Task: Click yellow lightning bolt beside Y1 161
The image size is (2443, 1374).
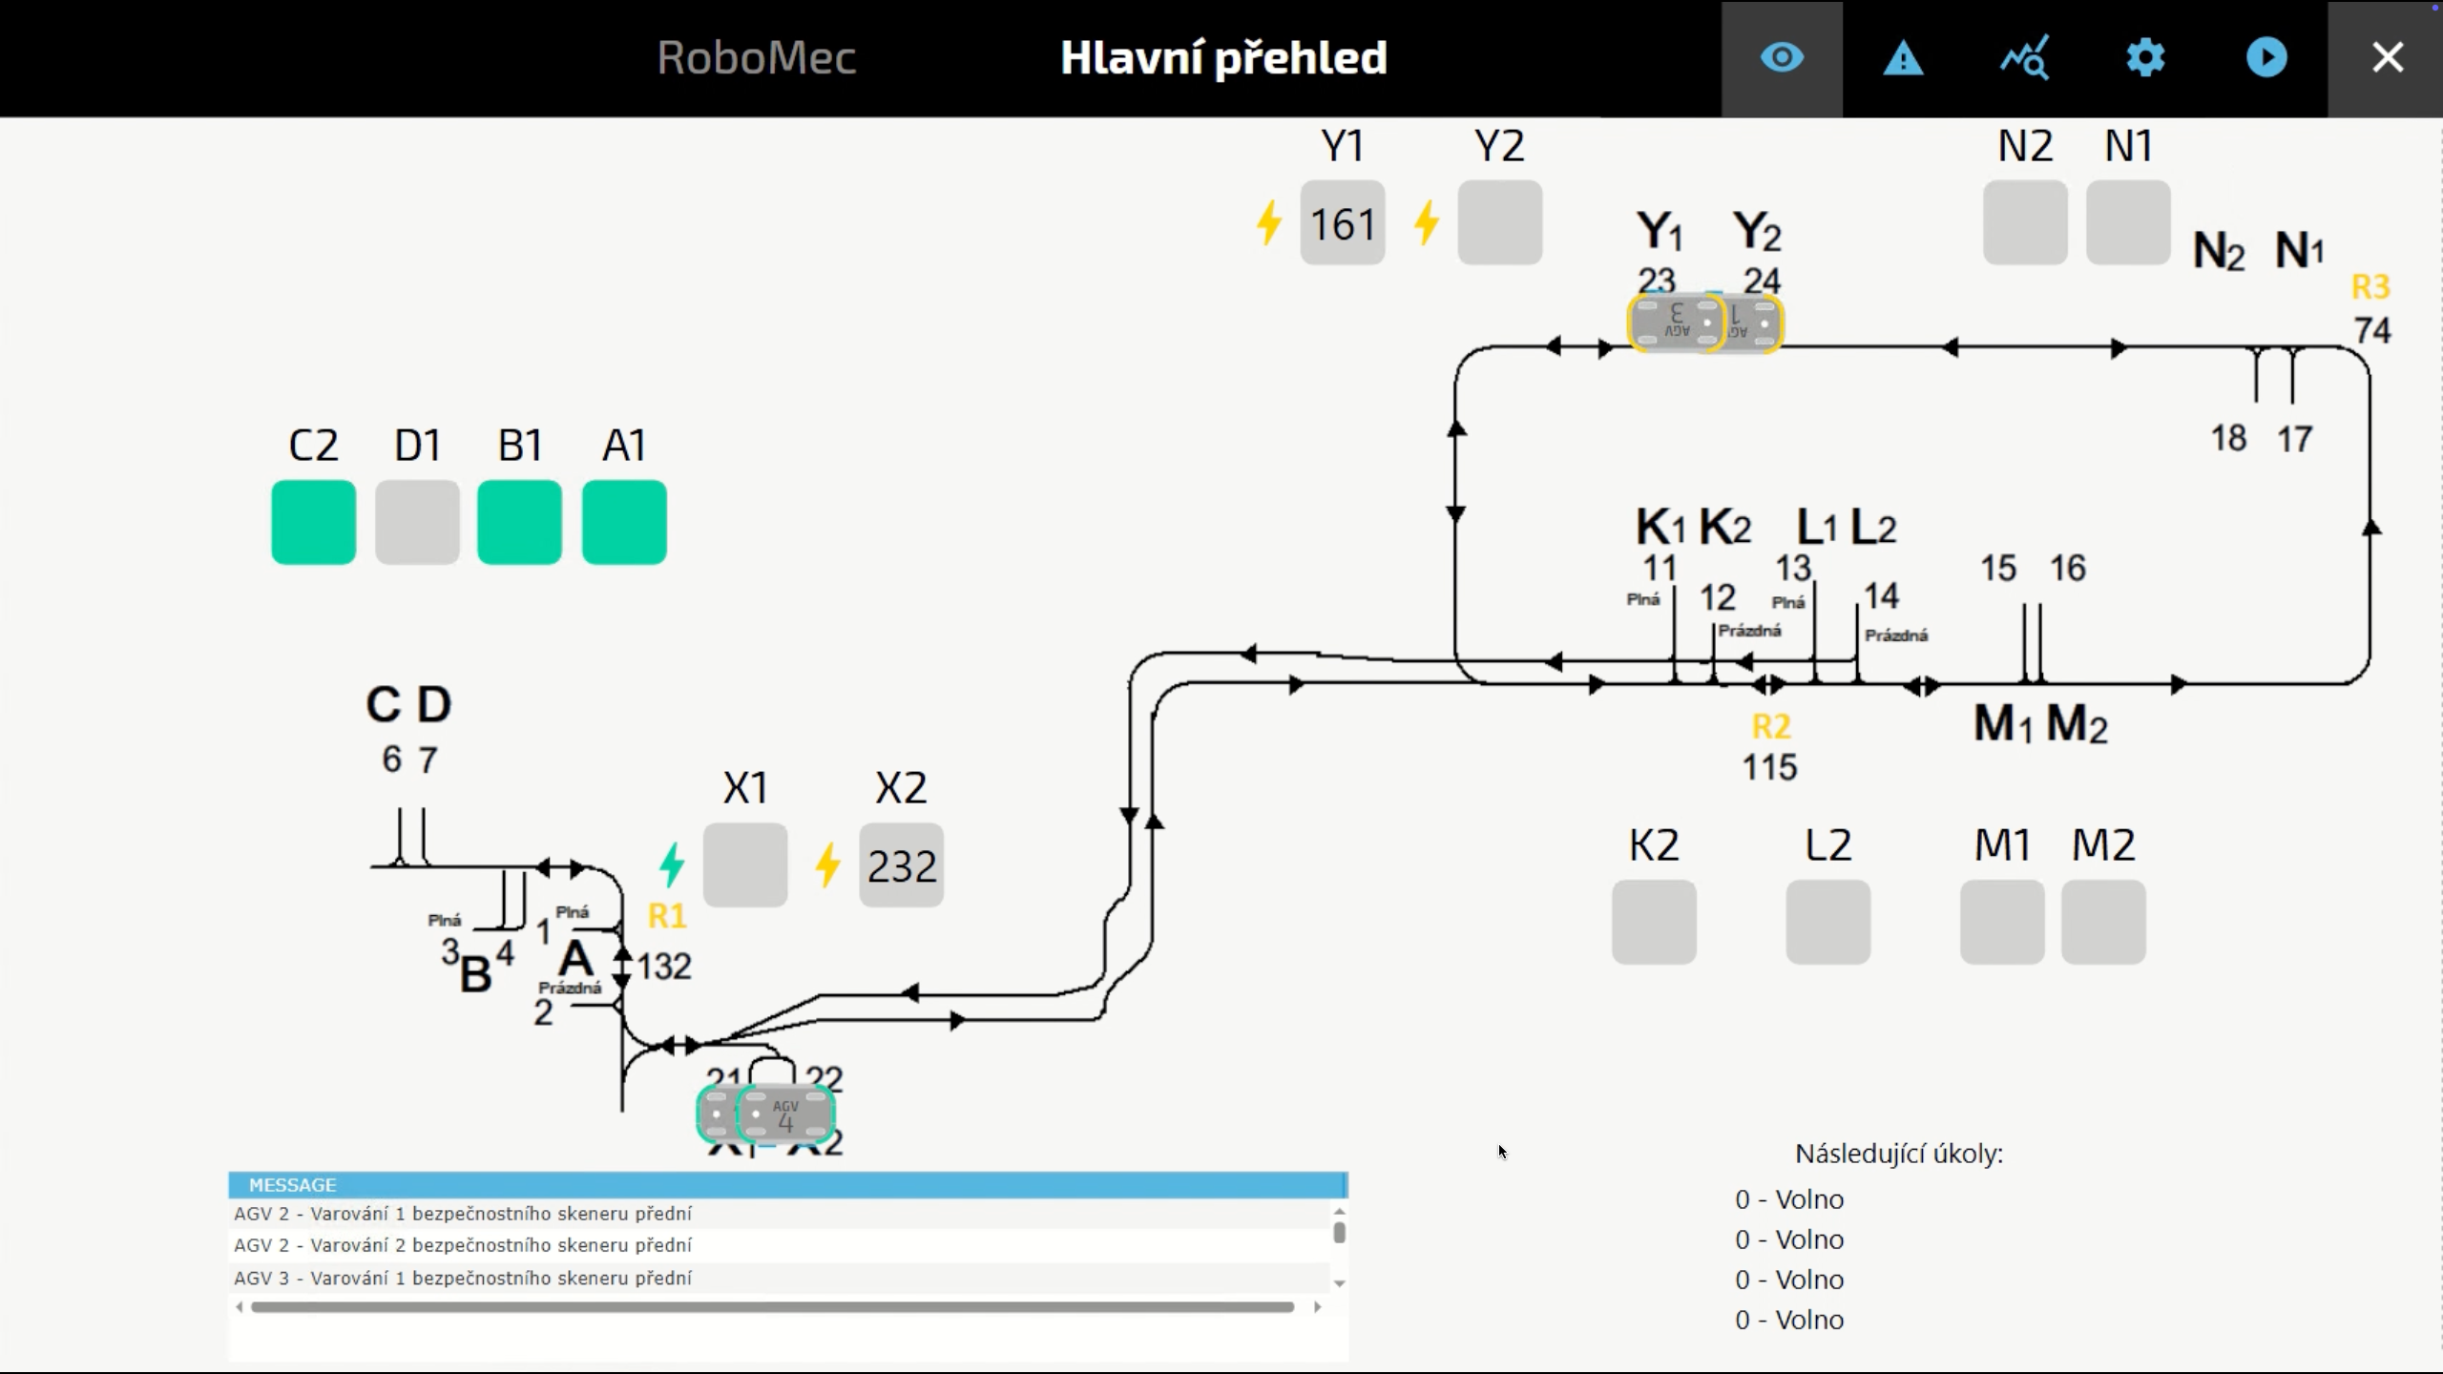Action: pos(1268,223)
